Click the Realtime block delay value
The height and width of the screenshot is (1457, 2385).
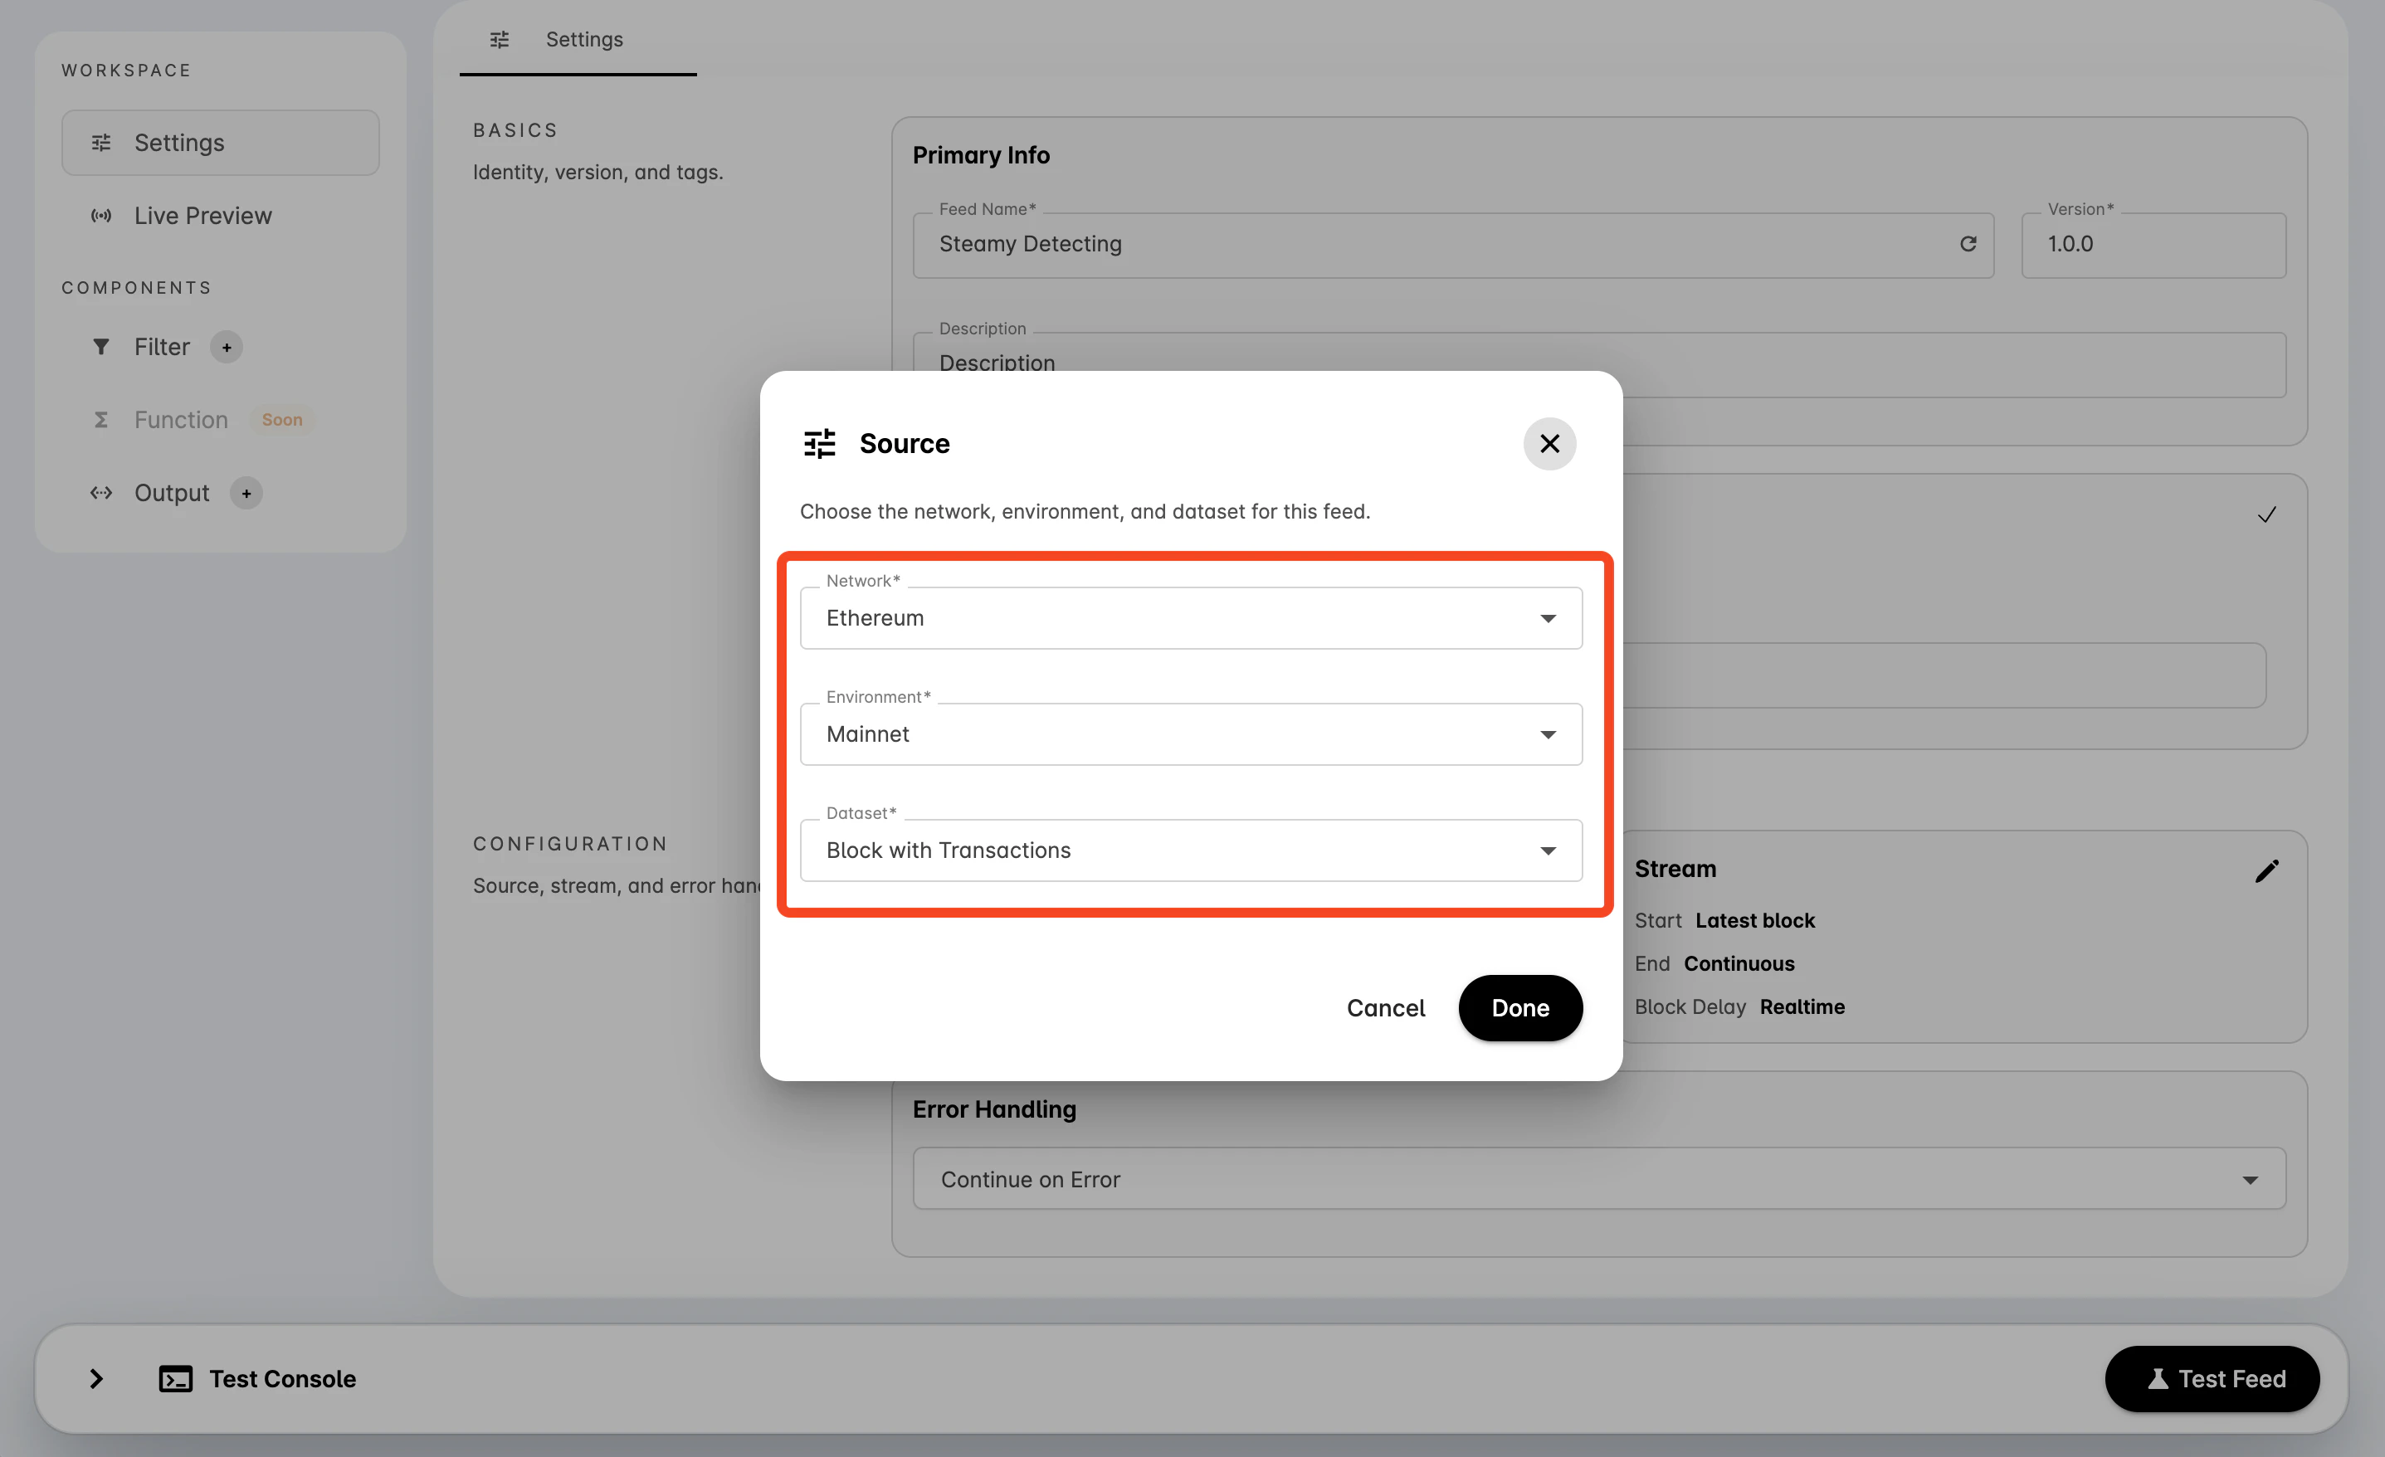point(1802,1006)
